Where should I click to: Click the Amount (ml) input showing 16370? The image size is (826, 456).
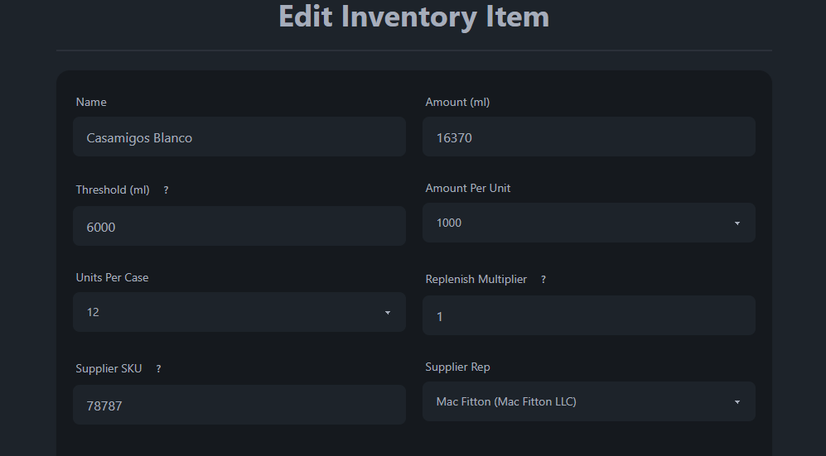588,137
